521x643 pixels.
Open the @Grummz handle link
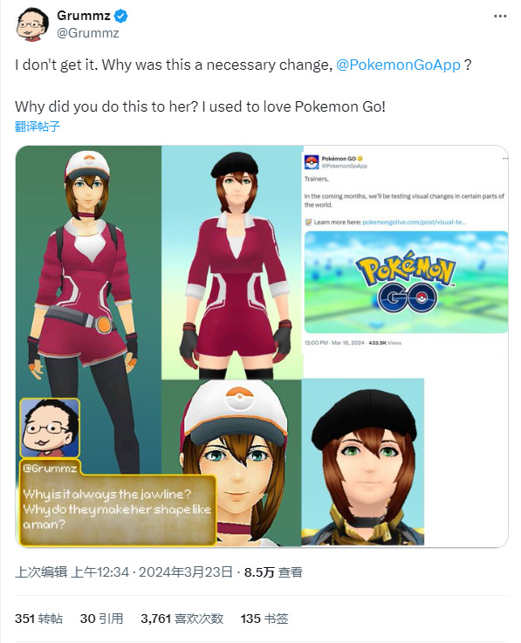point(88,33)
